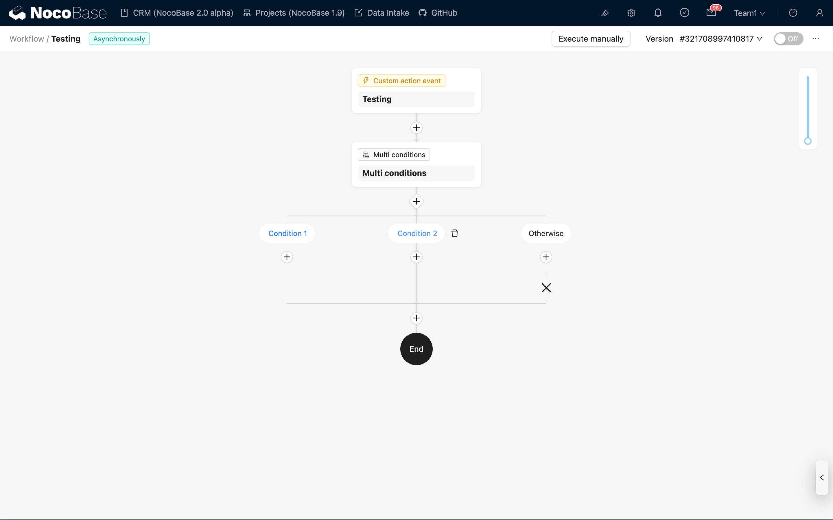Open the three-dots more options menu
833x520 pixels.
[x=815, y=39]
